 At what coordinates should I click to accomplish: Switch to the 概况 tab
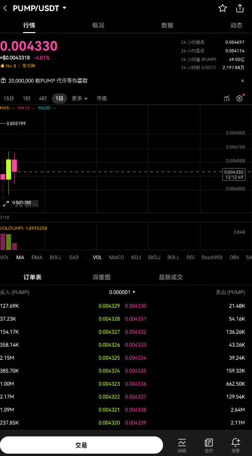click(98, 25)
